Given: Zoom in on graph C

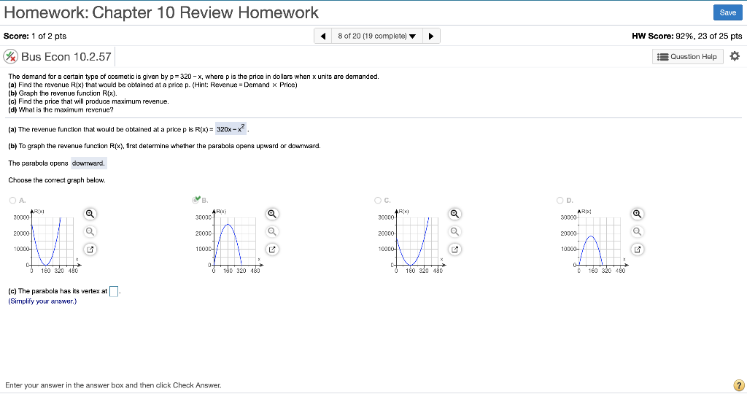Looking at the screenshot, I should 455,214.
